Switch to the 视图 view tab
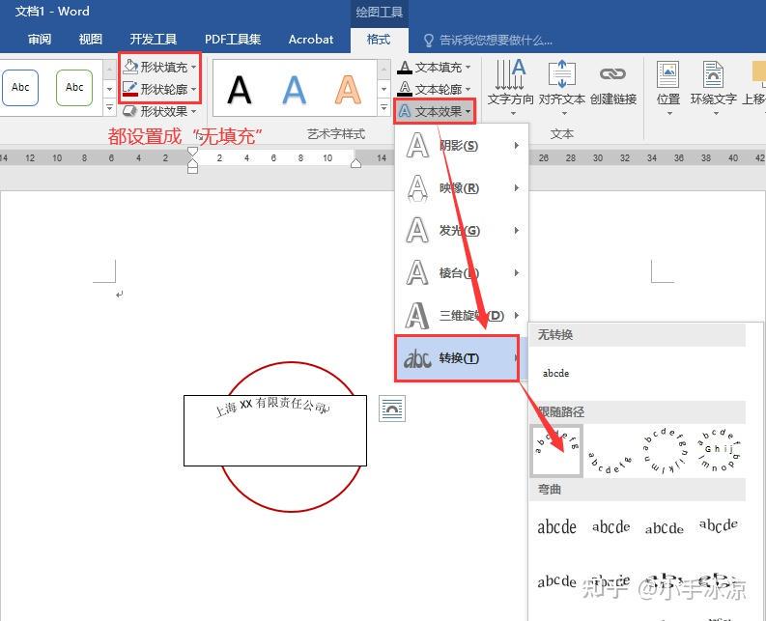This screenshot has width=766, height=621. click(91, 39)
